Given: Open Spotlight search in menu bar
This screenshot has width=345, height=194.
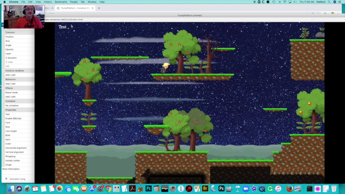Looking at the screenshot, I should (x=329, y=2).
